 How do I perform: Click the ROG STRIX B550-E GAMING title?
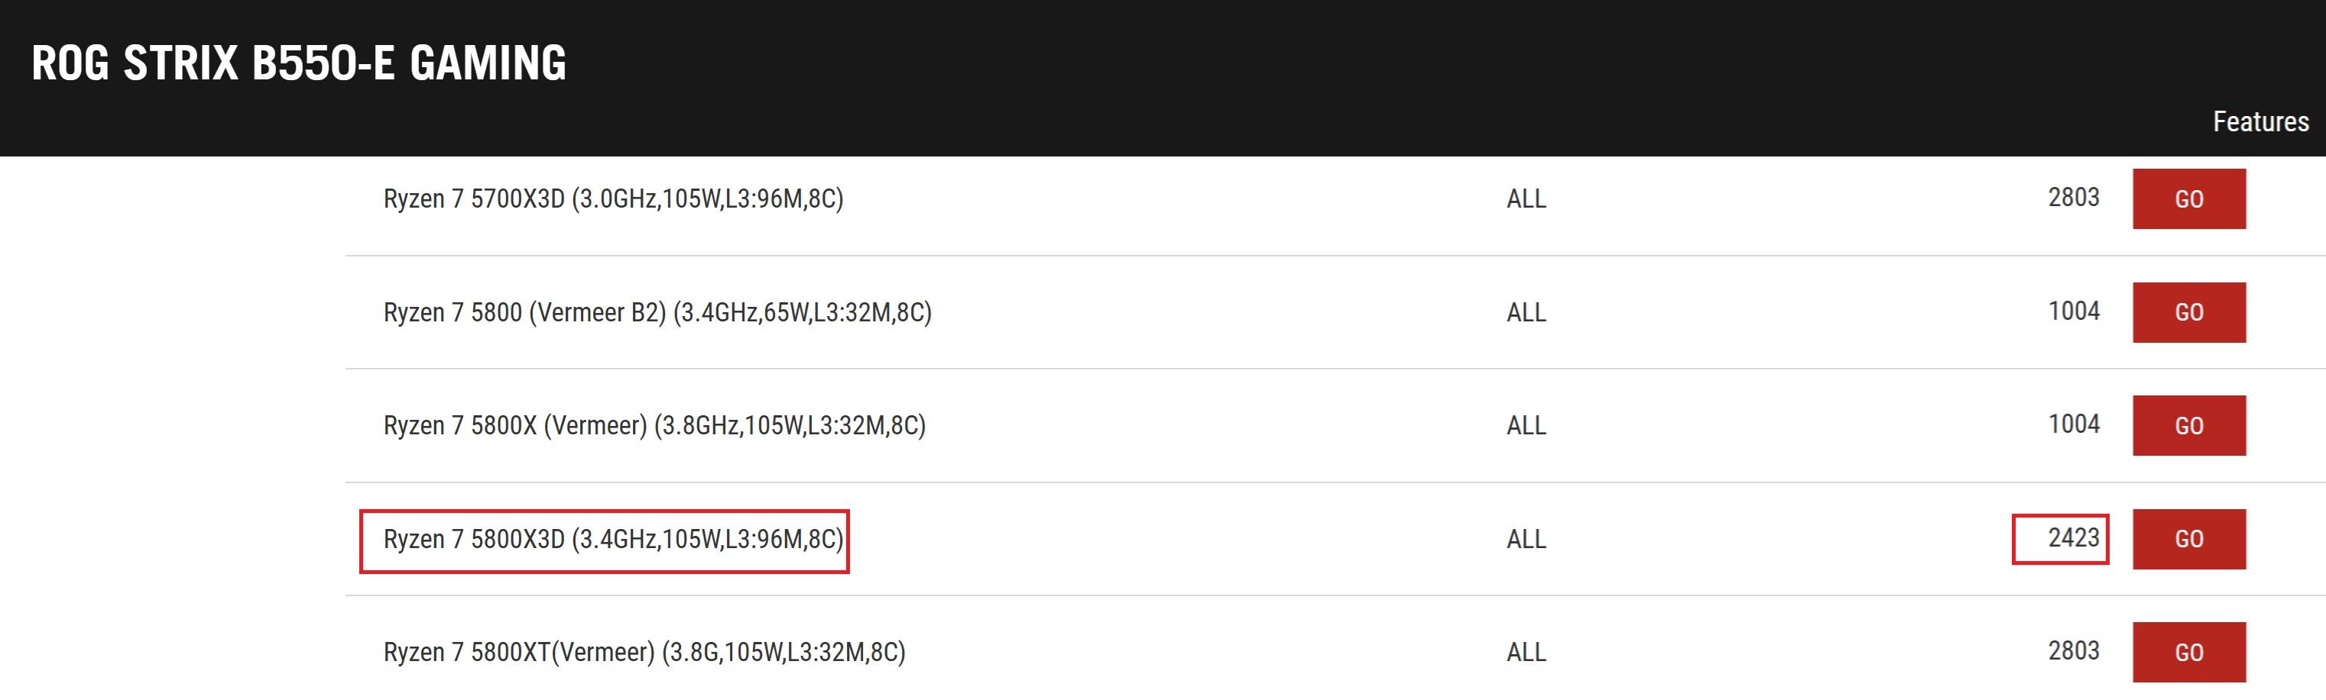[x=299, y=63]
